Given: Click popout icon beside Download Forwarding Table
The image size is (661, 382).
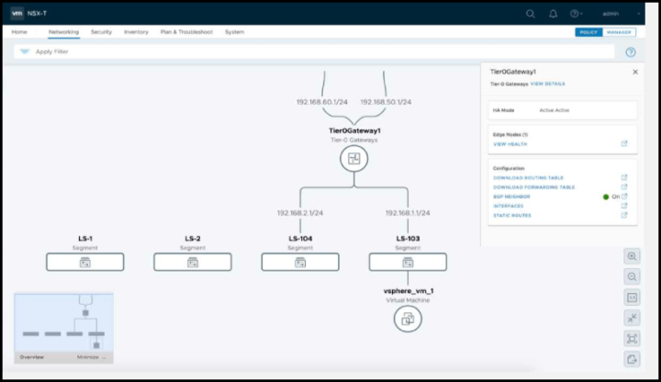Looking at the screenshot, I should [x=624, y=186].
